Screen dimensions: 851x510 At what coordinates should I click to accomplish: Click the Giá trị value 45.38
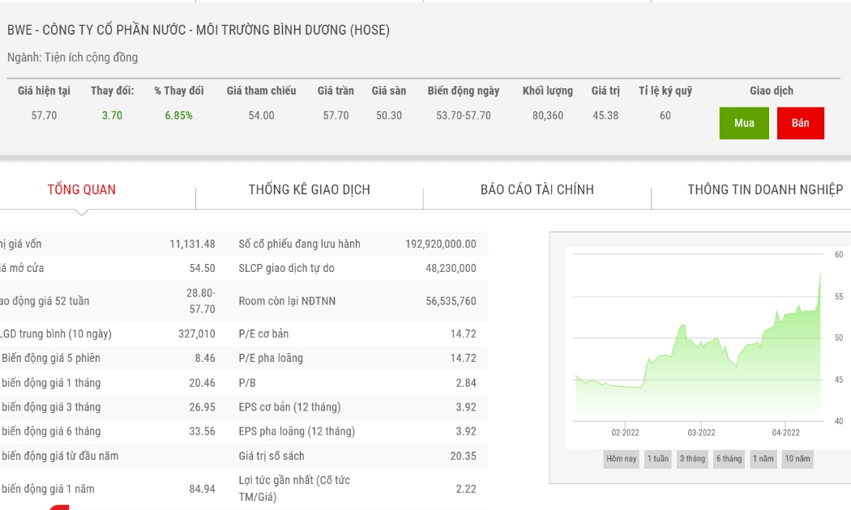pos(605,116)
